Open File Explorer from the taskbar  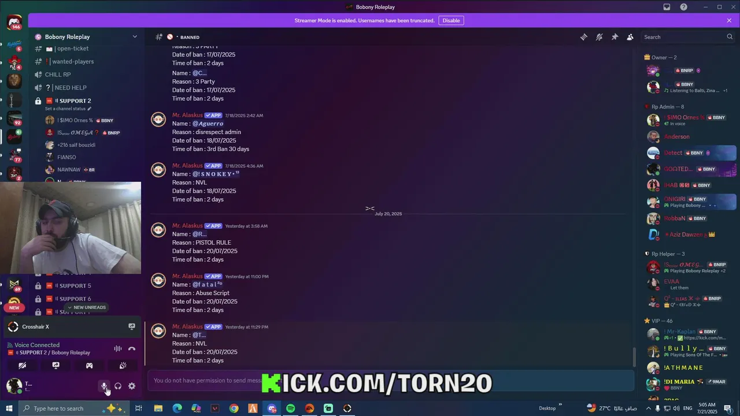[158, 408]
